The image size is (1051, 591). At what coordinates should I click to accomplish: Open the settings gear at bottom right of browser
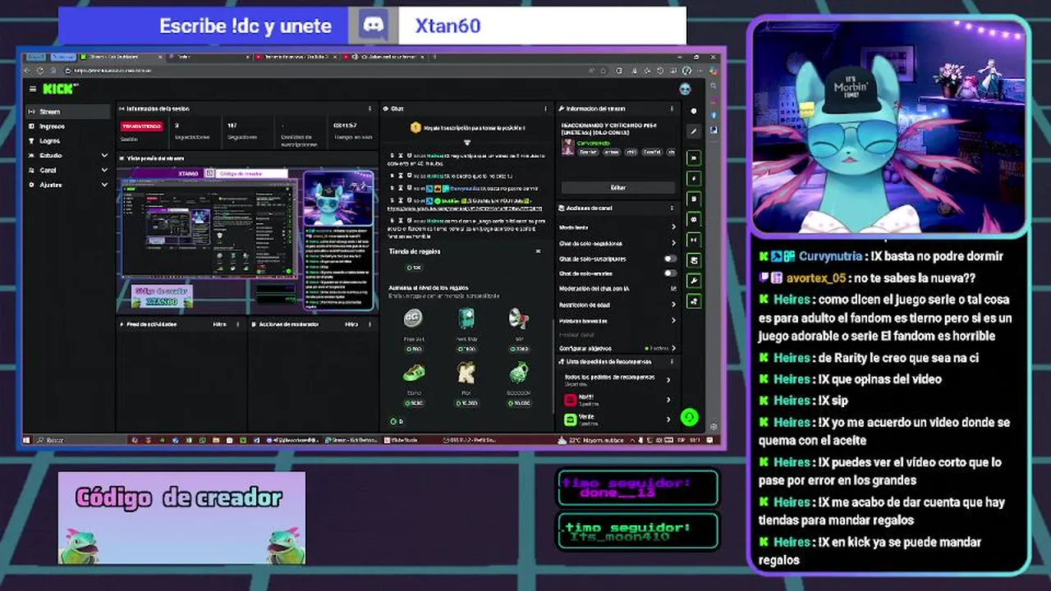tap(713, 427)
